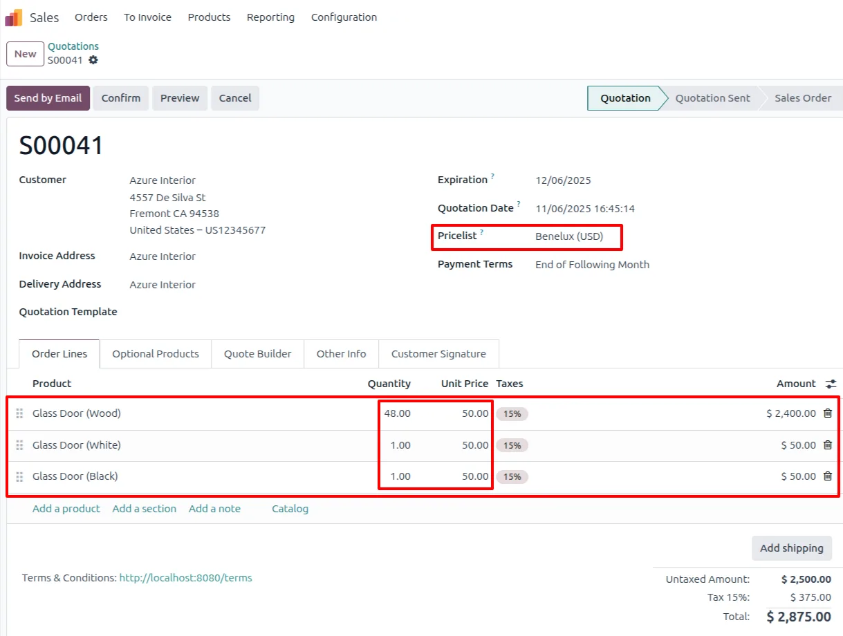This screenshot has width=843, height=636.
Task: Open the product Catalog
Action: tap(290, 509)
